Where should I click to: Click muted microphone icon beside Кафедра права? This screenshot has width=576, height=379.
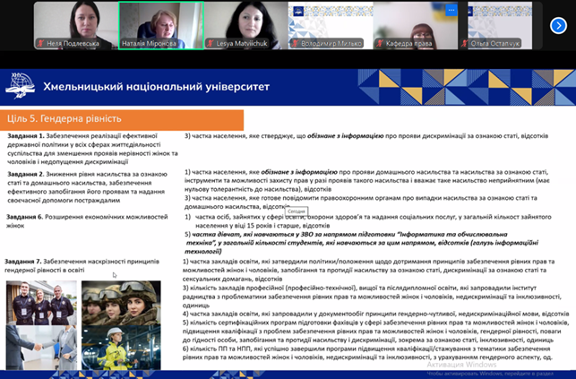(x=380, y=43)
